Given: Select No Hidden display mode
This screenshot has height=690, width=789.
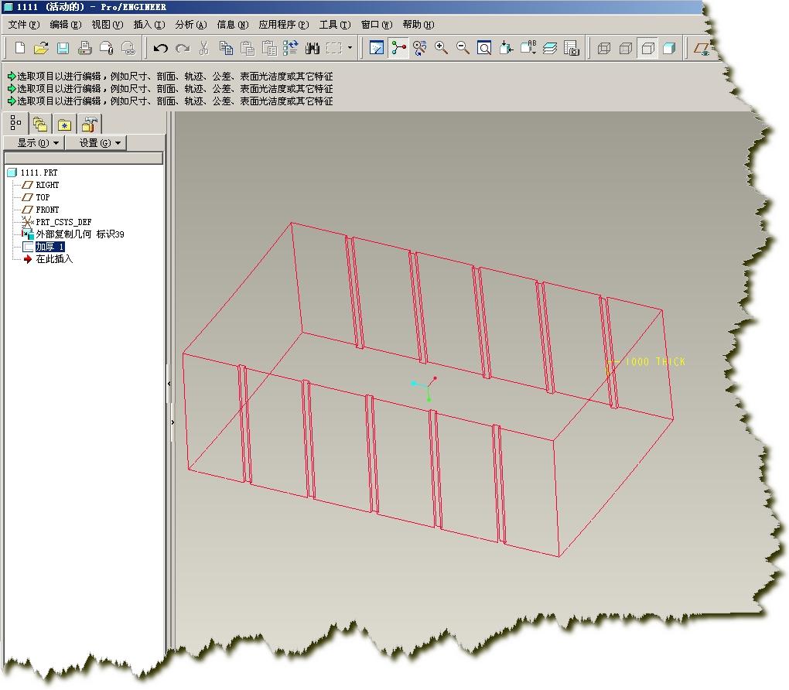Looking at the screenshot, I should [x=647, y=48].
